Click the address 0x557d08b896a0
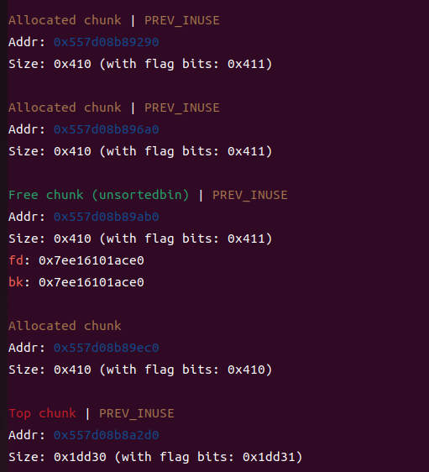This screenshot has height=472, width=429. click(x=106, y=129)
